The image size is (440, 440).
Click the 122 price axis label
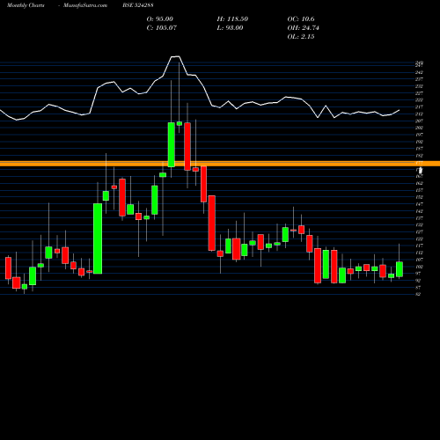point(419,238)
